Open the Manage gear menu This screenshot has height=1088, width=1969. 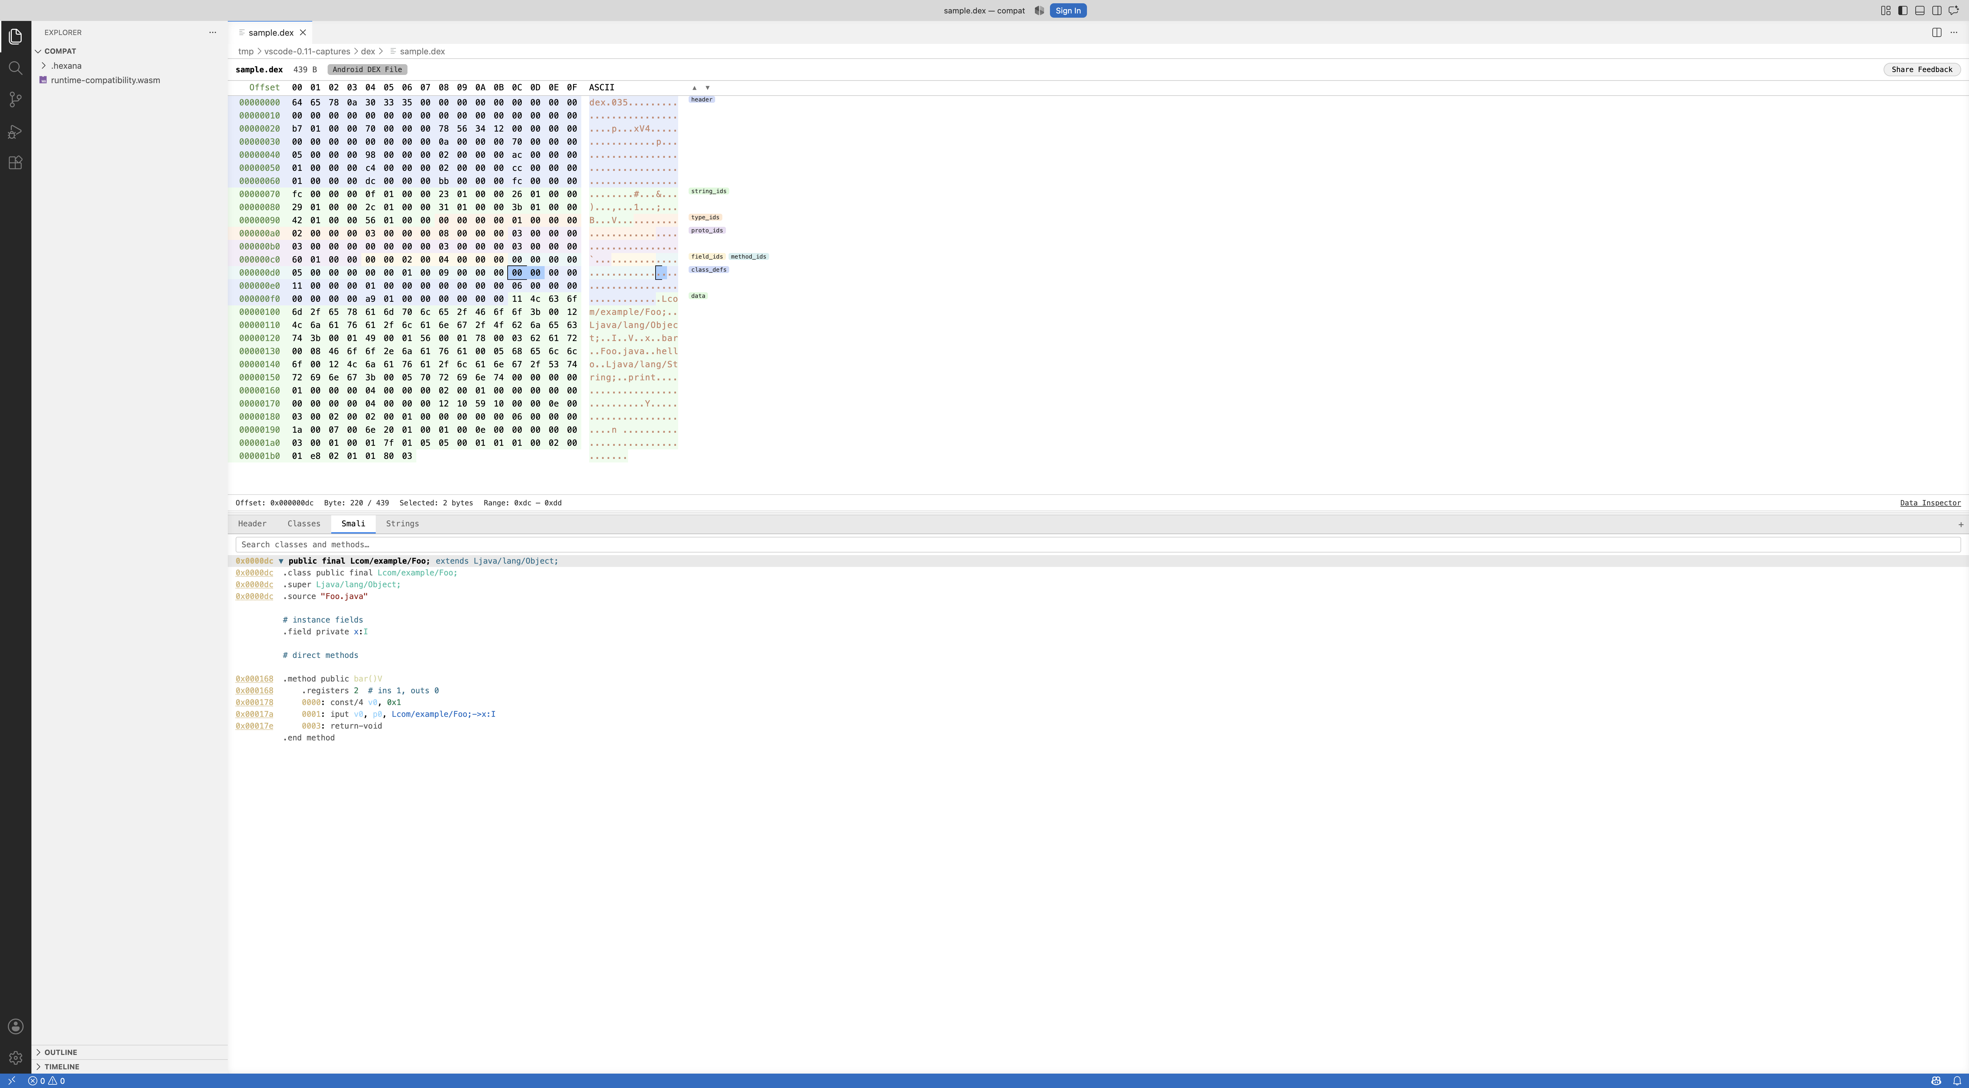pos(15,1058)
